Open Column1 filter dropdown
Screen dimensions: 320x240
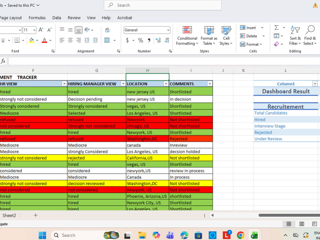315,84
